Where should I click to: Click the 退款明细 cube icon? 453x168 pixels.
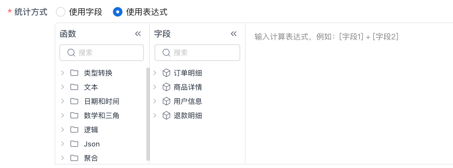[166, 115]
